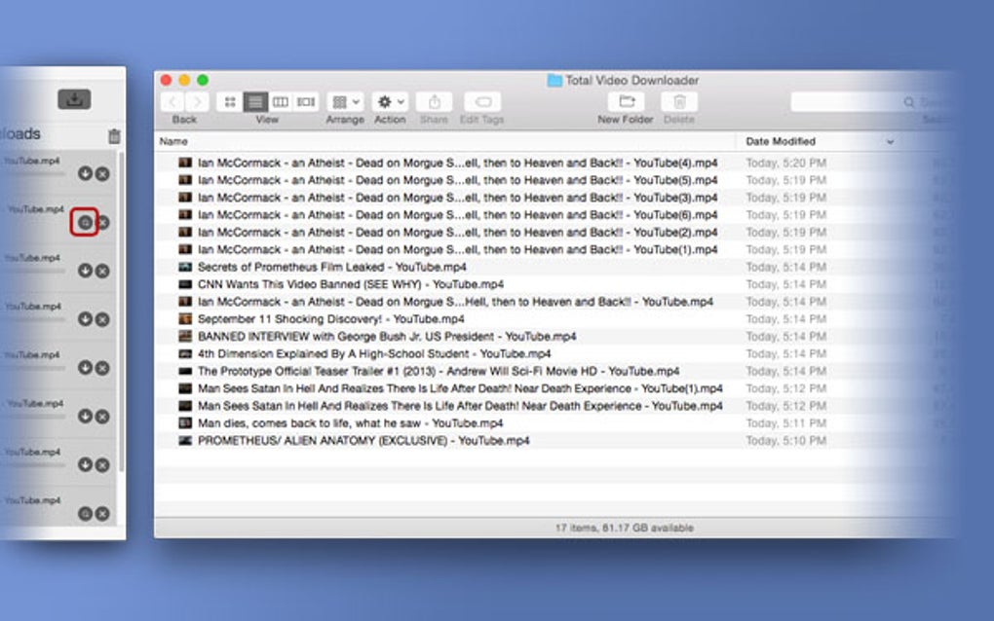Toggle the sort order chevron beside Date Modified
994x621 pixels.
click(x=890, y=142)
